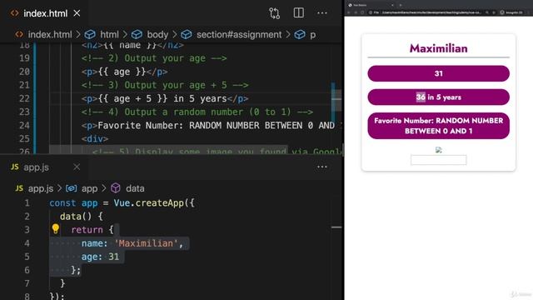Viewport: 533px width, 300px height.
Task: Click the lightbulb quick-fix icon on line 3
Action: pos(56,229)
